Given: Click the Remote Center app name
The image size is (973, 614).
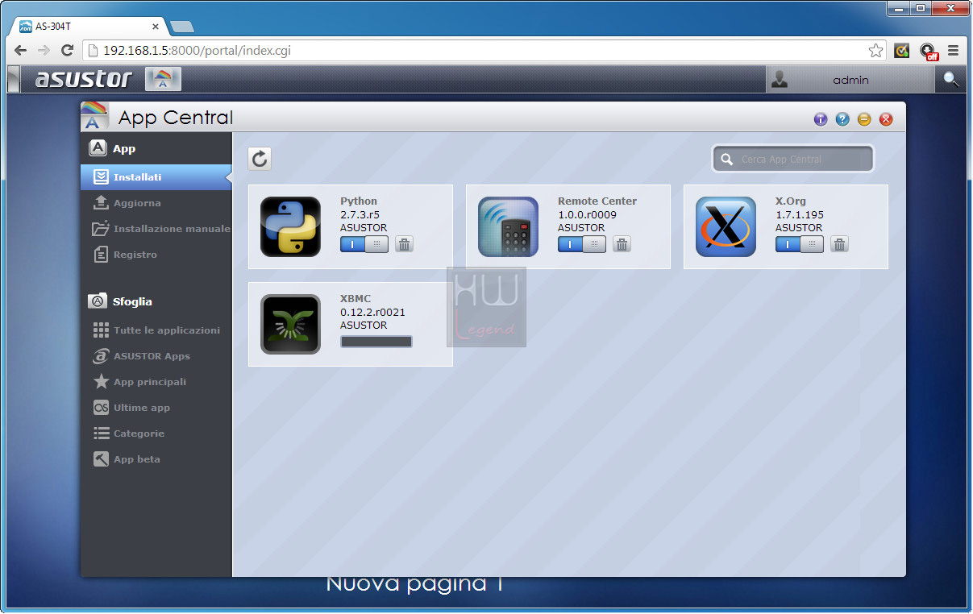Looking at the screenshot, I should [x=597, y=201].
